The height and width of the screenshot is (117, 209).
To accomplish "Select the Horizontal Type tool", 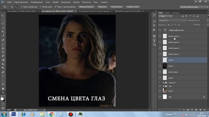I will tap(3, 76).
